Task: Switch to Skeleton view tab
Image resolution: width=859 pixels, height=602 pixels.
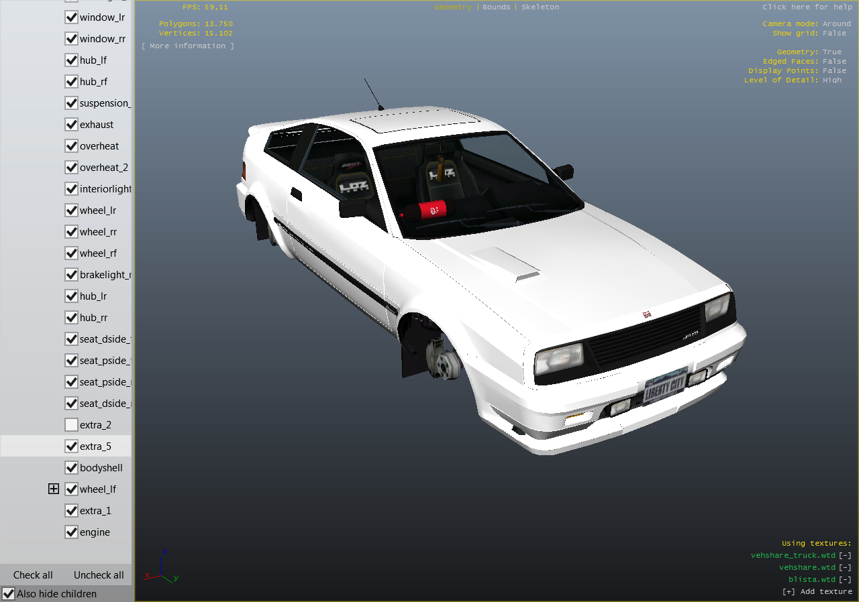Action: pos(540,7)
